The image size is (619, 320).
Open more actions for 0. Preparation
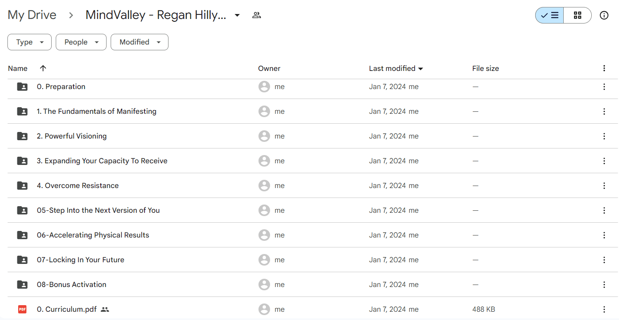[604, 87]
